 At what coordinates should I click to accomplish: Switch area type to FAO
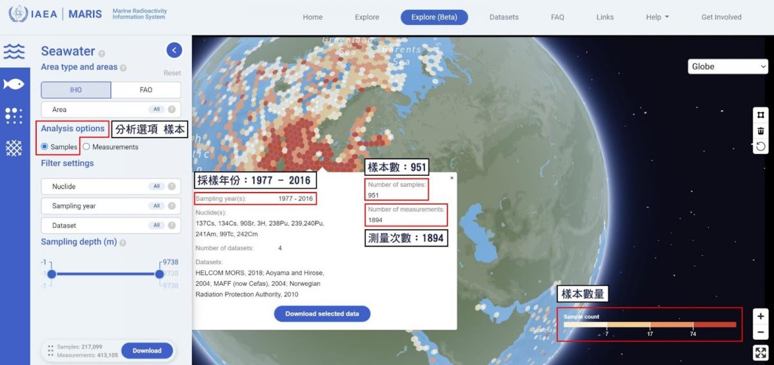click(x=146, y=90)
